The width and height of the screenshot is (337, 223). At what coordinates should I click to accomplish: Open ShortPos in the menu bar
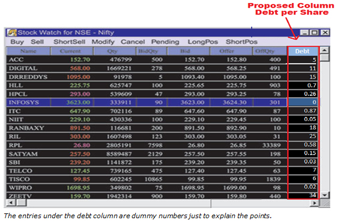click(x=241, y=42)
